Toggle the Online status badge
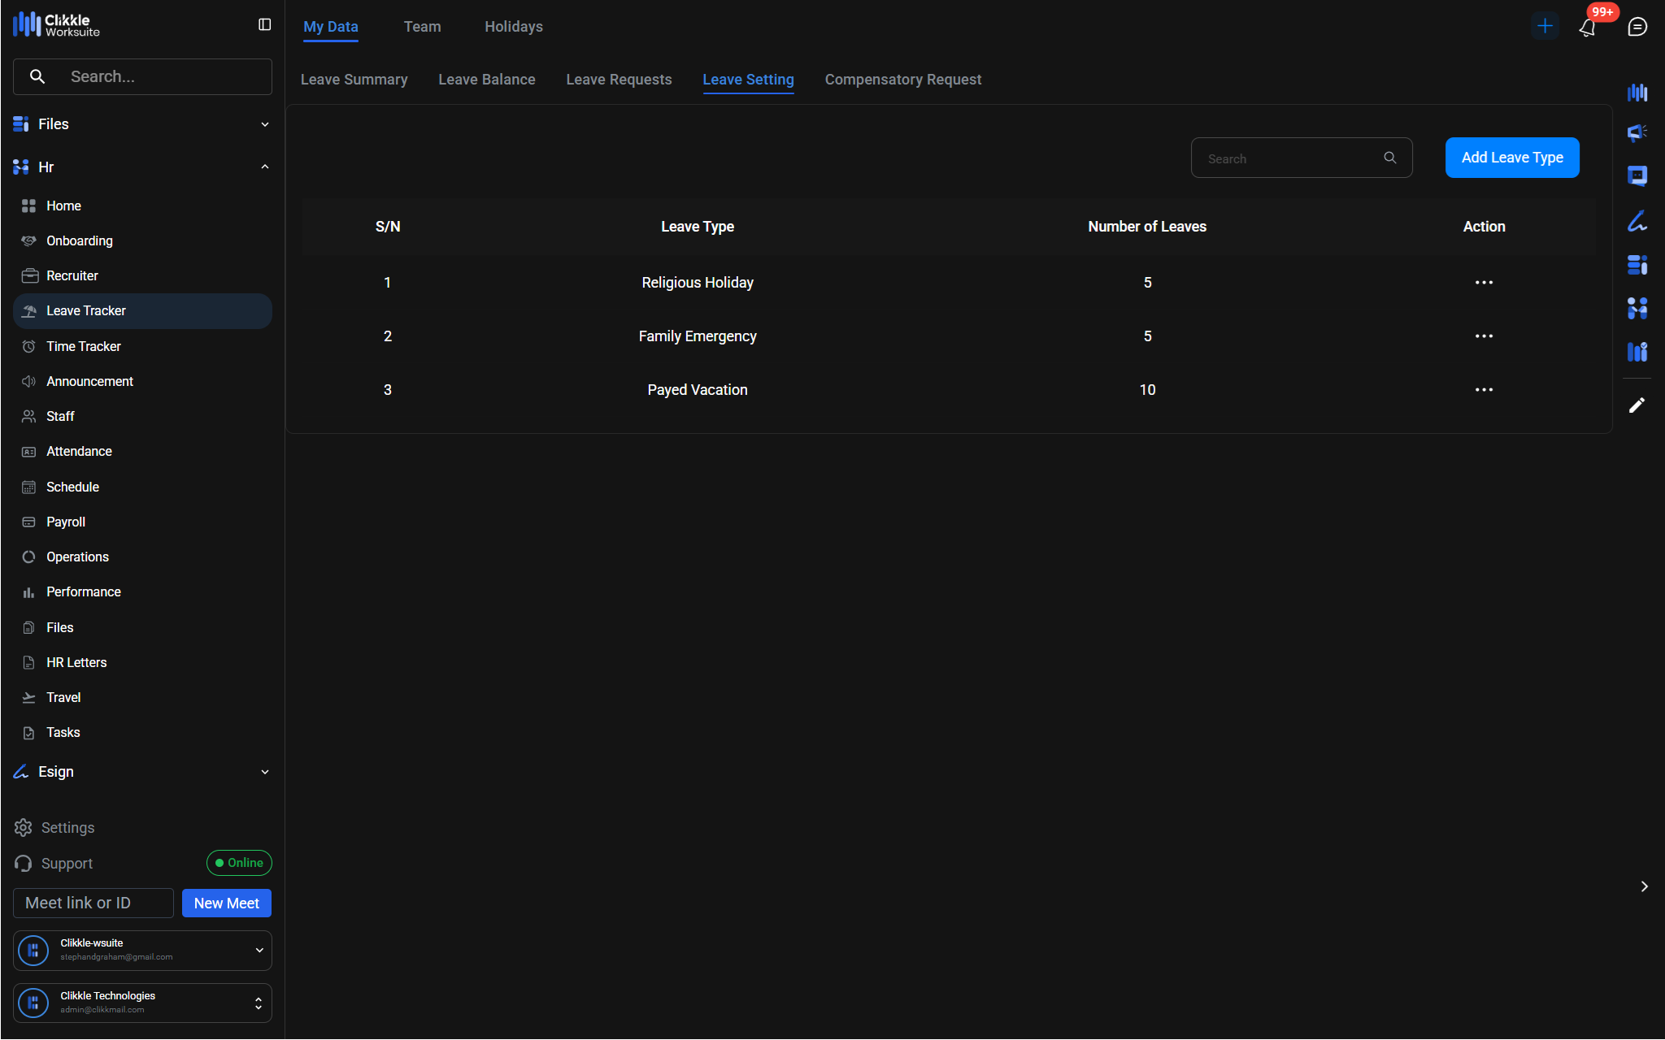 [239, 863]
